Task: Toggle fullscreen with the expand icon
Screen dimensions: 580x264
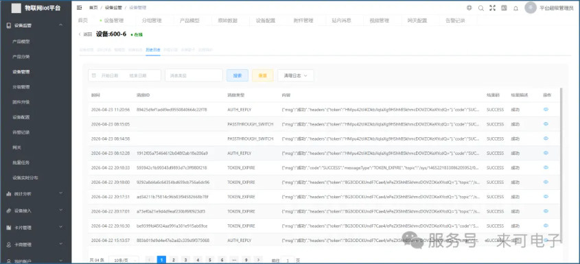Action: pyautogui.click(x=492, y=8)
